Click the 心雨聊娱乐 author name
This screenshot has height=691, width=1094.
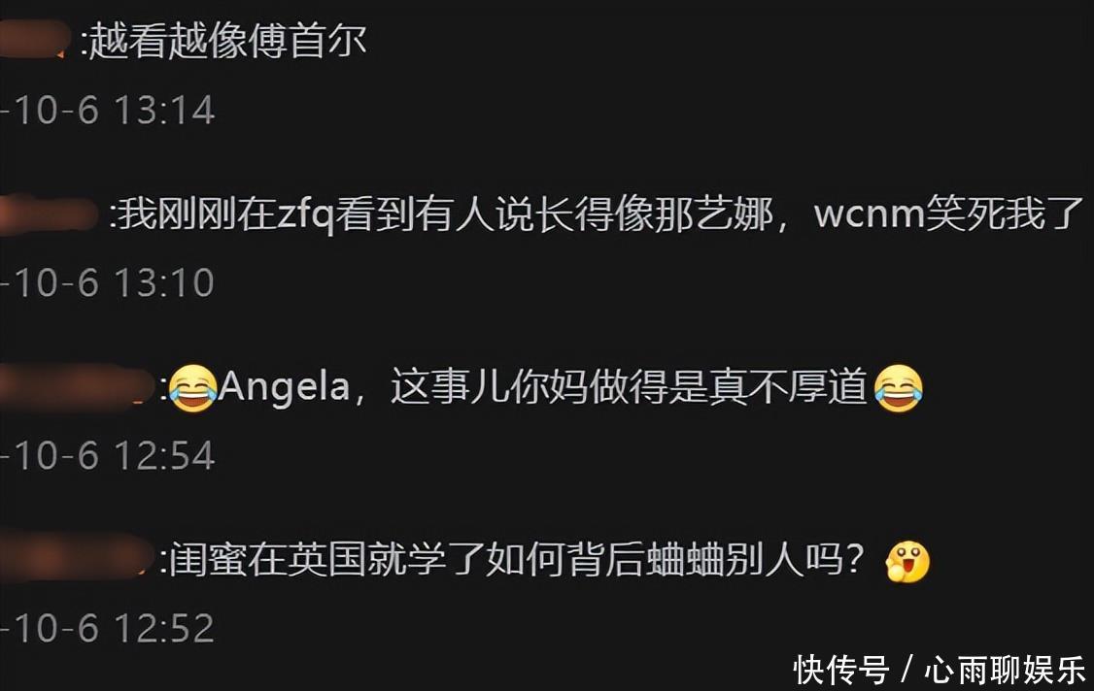pos(1006,670)
